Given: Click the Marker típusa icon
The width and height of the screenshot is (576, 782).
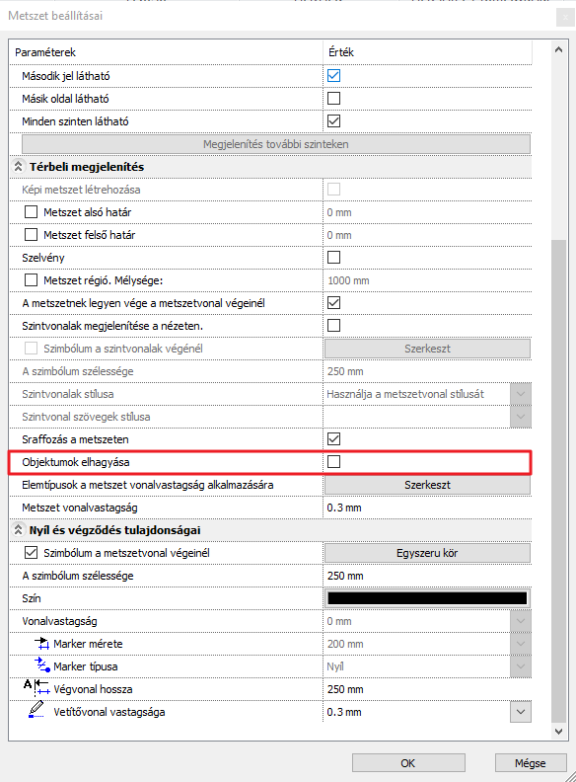Looking at the screenshot, I should pyautogui.click(x=41, y=665).
